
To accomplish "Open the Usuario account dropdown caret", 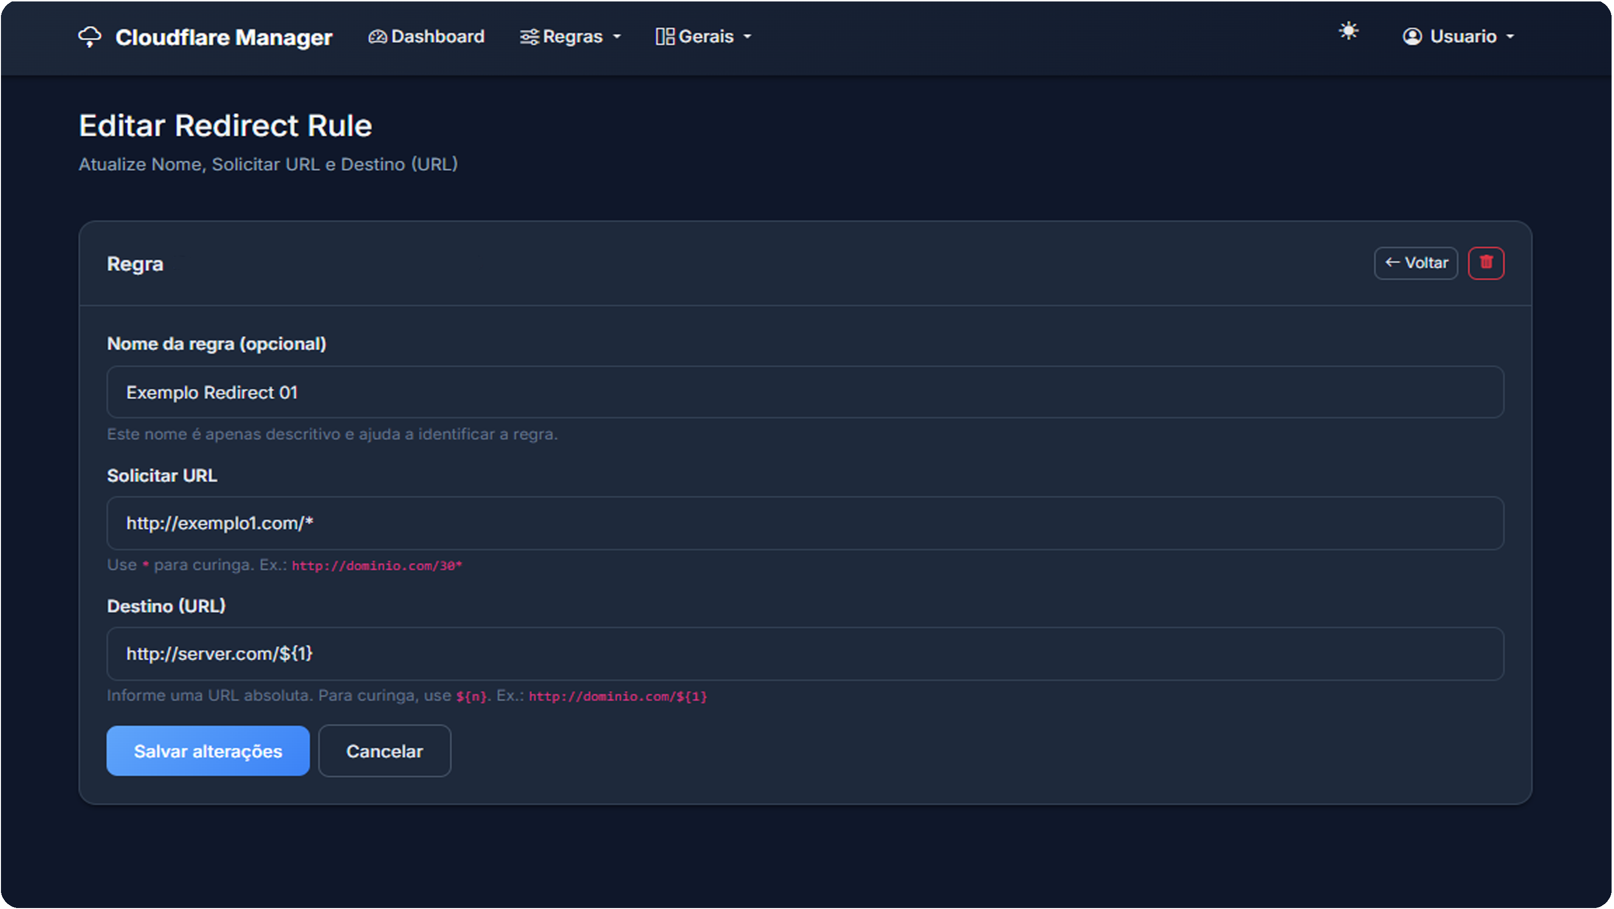I will pos(1510,37).
